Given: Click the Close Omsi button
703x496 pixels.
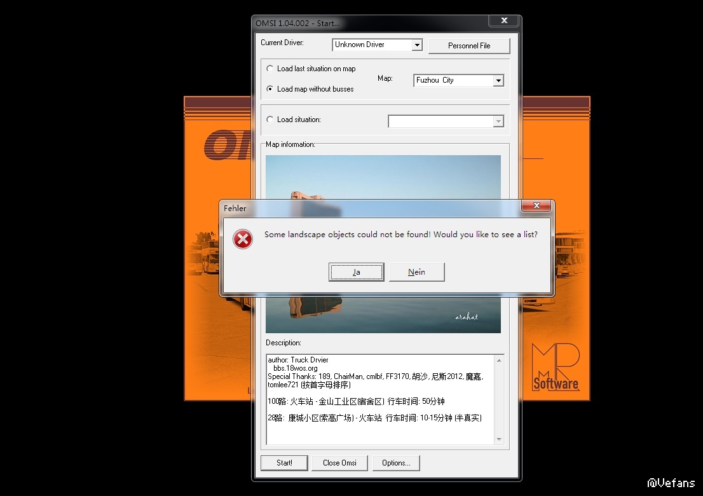Looking at the screenshot, I should tap(339, 463).
